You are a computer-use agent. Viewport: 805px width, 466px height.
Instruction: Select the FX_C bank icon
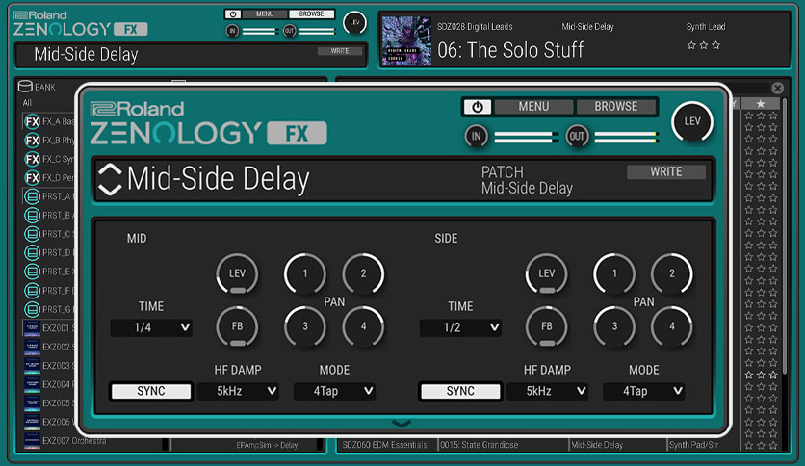pyautogui.click(x=33, y=159)
